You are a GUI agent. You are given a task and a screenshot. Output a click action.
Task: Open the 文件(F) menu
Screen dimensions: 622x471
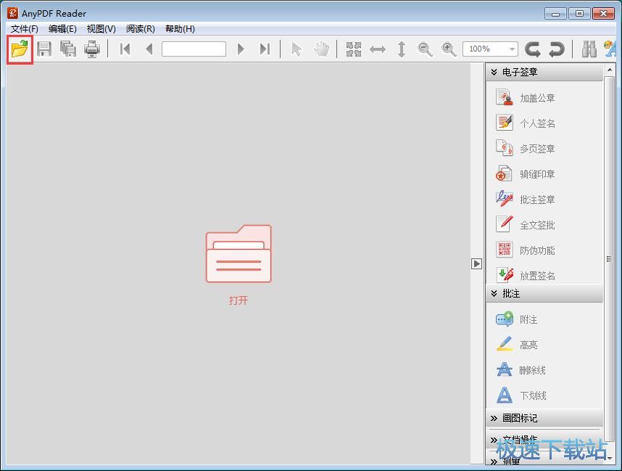[25, 29]
